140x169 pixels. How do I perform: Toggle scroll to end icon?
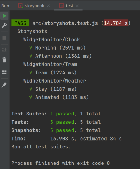tap(4, 50)
